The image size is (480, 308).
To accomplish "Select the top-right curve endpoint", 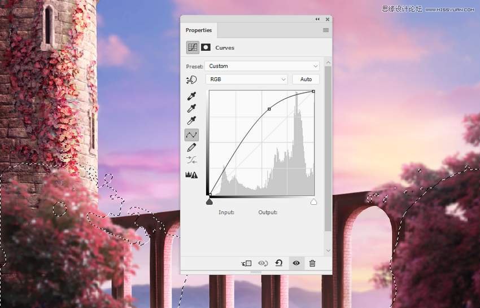I will (313, 91).
